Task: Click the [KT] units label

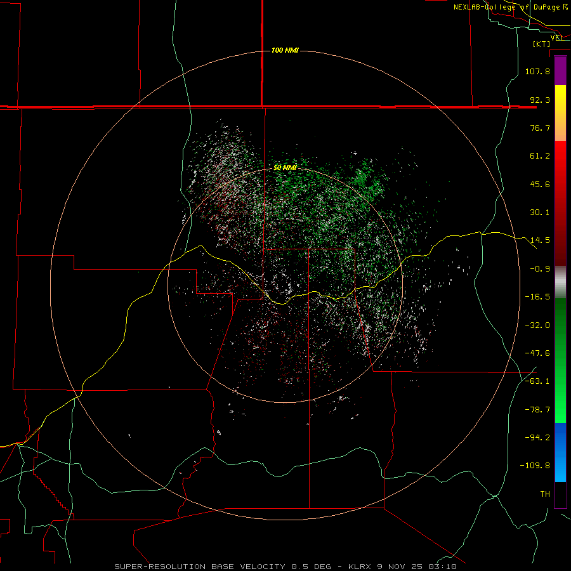Action: tap(542, 44)
